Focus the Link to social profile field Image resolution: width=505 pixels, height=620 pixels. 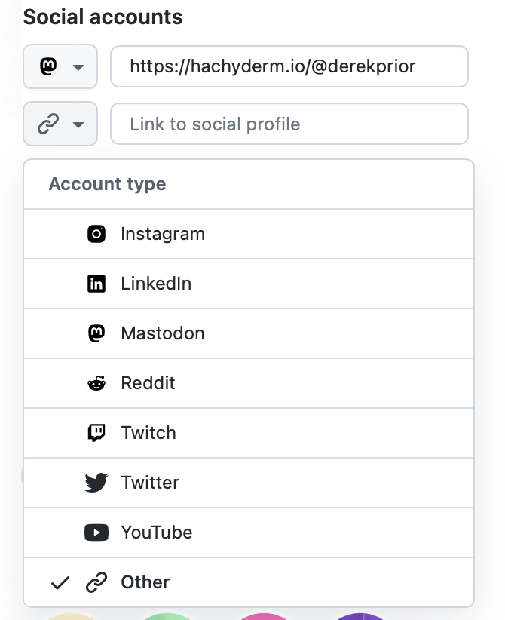point(289,124)
